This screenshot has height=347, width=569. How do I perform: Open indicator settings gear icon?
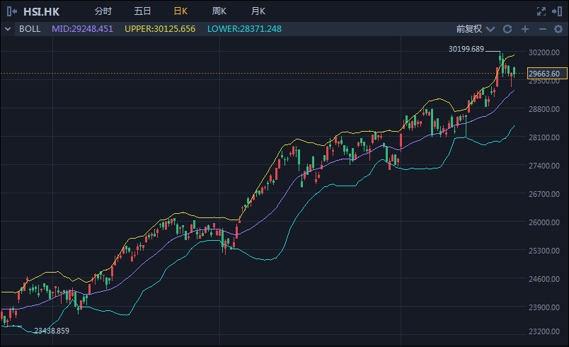[x=558, y=29]
